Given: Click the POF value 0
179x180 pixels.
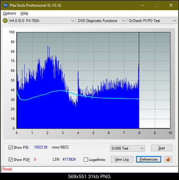Looking at the screenshot, I should tap(35, 160).
